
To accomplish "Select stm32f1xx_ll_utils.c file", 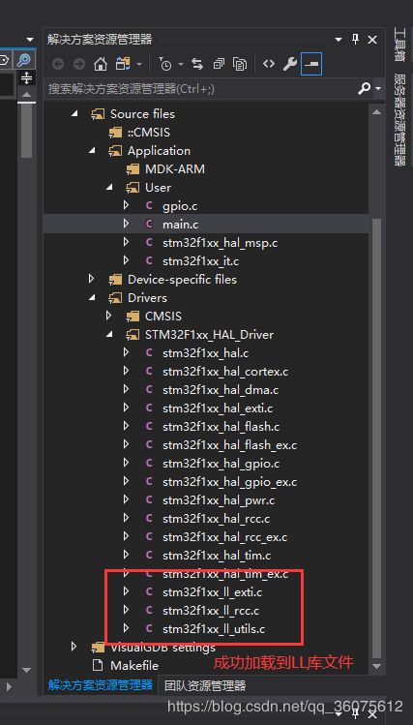I will (x=214, y=629).
